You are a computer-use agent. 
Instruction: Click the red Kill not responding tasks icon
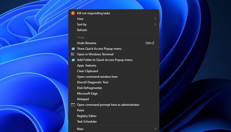click(73, 13)
